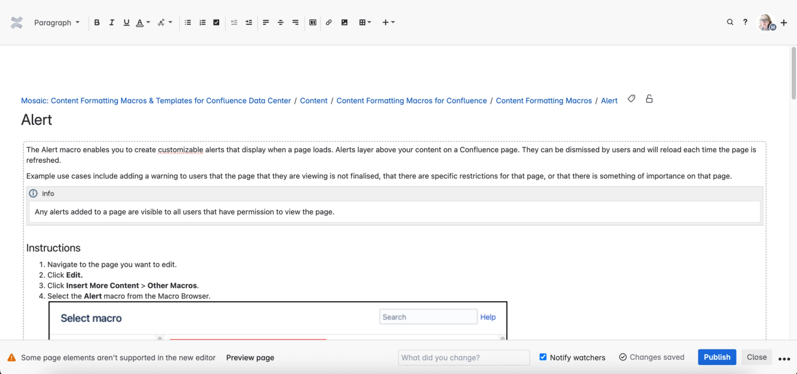Align text center
Image resolution: width=797 pixels, height=374 pixels.
(281, 23)
